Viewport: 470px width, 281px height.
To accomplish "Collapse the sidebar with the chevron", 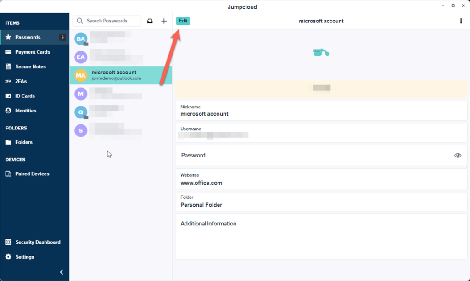I will pyautogui.click(x=61, y=272).
